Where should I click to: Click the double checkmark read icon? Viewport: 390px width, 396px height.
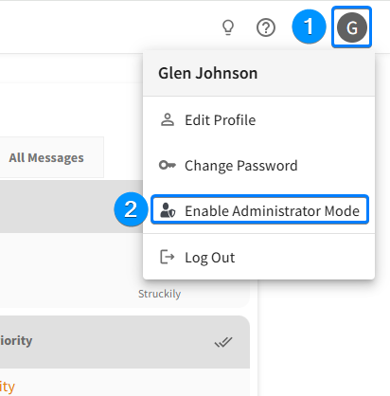coord(223,342)
